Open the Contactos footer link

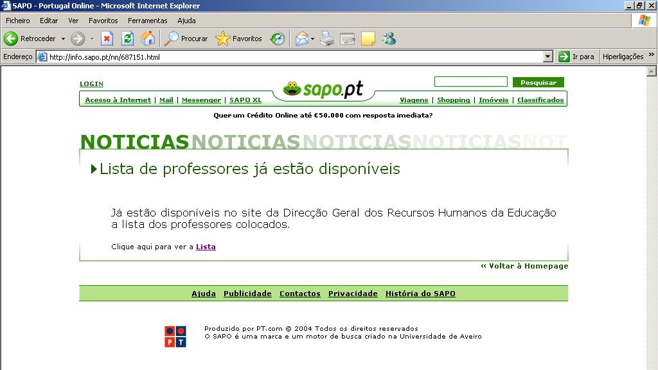(300, 294)
